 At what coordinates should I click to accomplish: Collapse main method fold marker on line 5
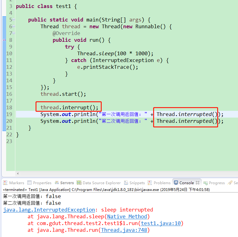pos(14,20)
